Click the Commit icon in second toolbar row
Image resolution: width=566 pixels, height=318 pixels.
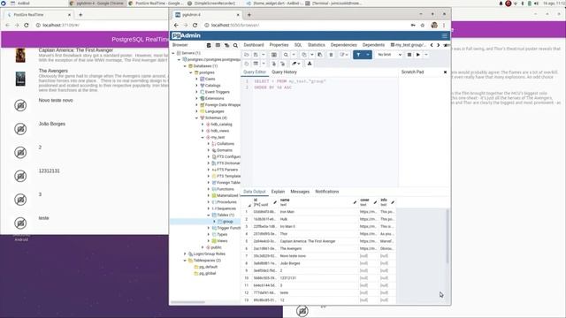click(x=274, y=64)
